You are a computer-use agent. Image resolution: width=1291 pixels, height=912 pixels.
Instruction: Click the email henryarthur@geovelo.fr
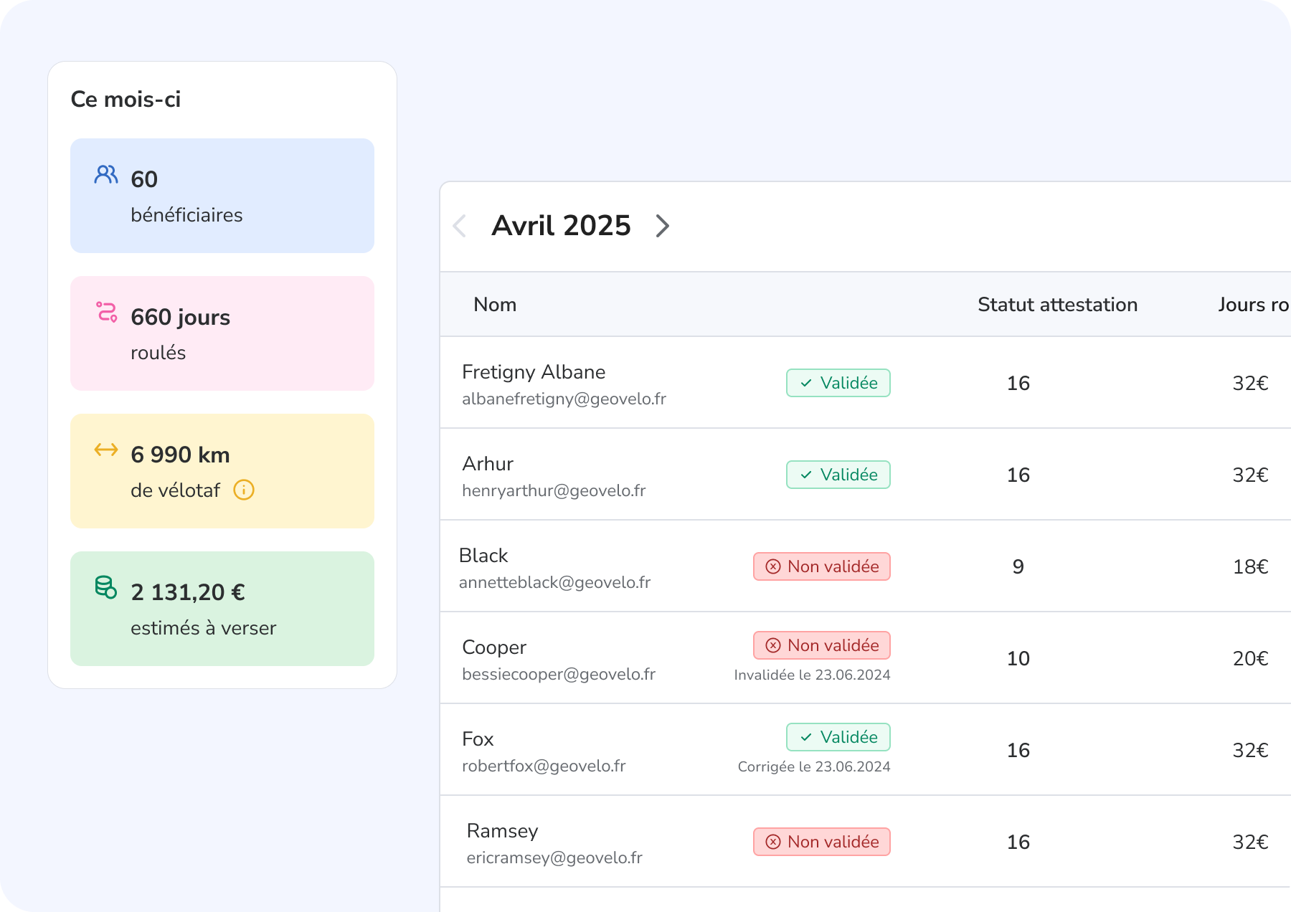coord(554,491)
